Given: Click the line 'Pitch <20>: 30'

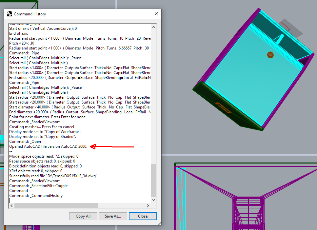Looking at the screenshot, I should (x=22, y=43).
